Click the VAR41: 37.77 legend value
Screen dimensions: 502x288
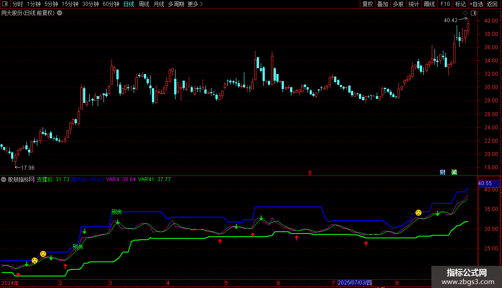[x=154, y=179]
